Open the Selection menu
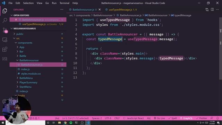222x125 pixels. click(x=28, y=3)
